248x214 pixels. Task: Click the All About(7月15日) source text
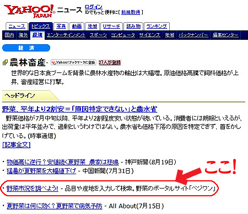(136, 206)
